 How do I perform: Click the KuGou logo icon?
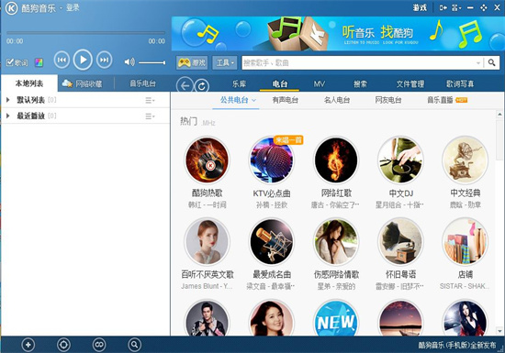11,8
